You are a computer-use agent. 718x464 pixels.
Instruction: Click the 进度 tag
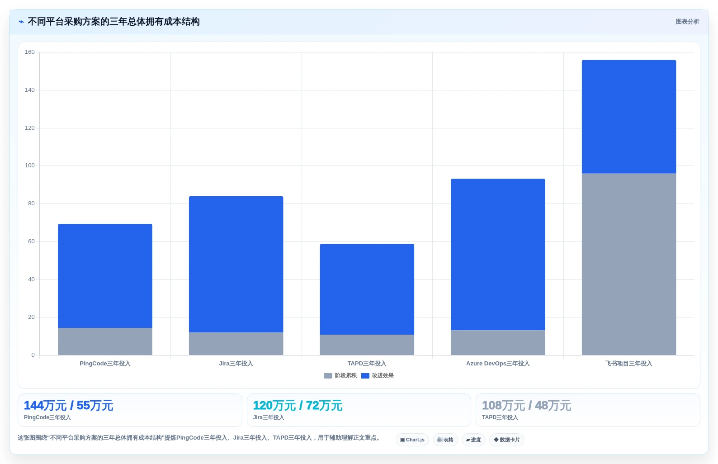click(x=473, y=440)
